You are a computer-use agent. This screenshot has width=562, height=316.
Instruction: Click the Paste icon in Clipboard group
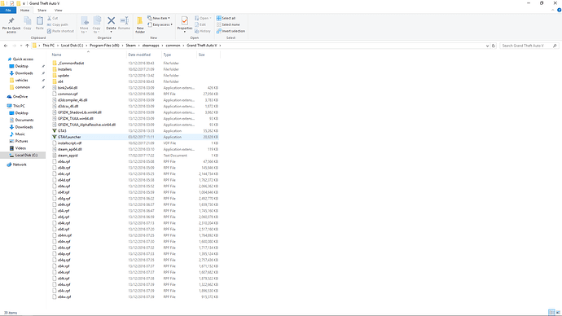(39, 24)
